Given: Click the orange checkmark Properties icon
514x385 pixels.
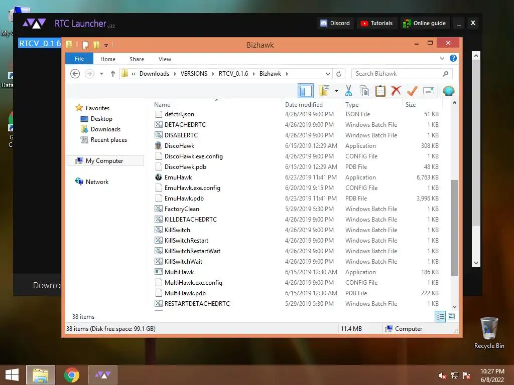Looking at the screenshot, I should (x=412, y=91).
